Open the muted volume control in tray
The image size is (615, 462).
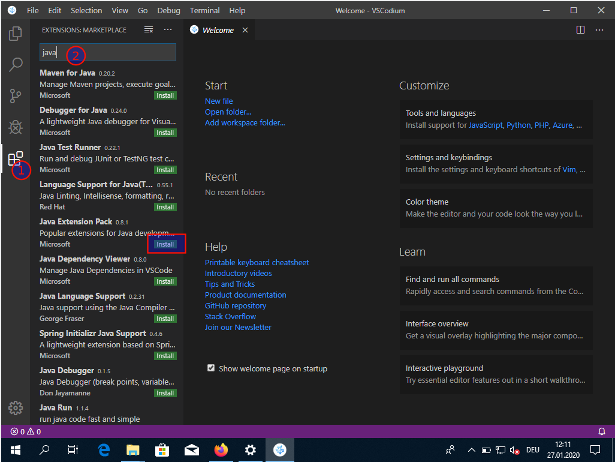[514, 450]
